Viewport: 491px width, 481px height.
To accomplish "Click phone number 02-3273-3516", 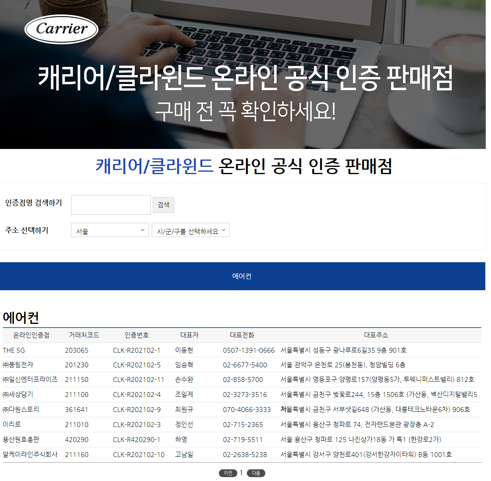I will pos(245,395).
